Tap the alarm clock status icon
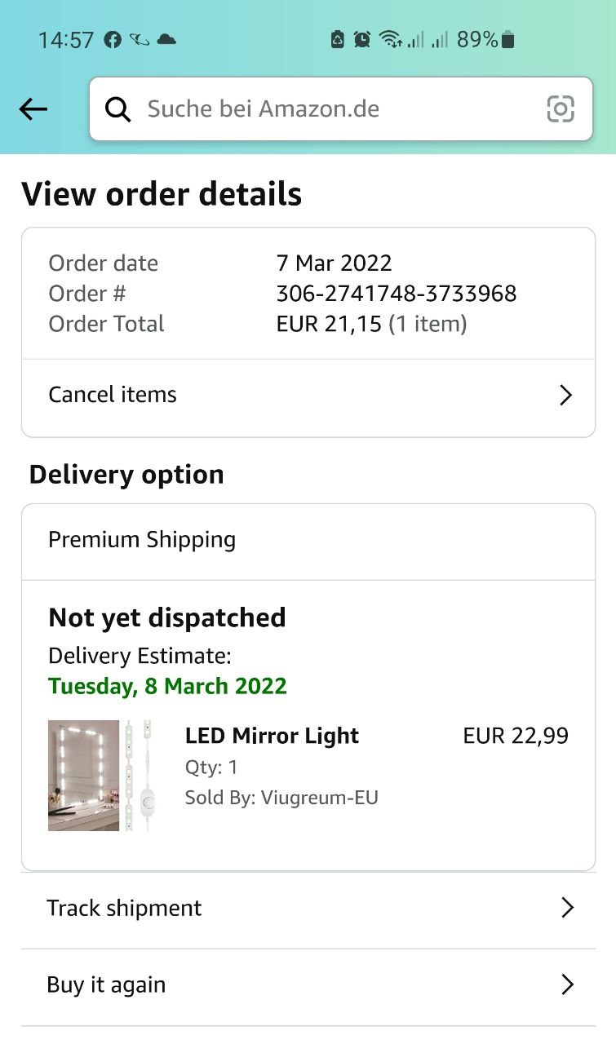Screen dimensions: 616x1044 pos(362,39)
